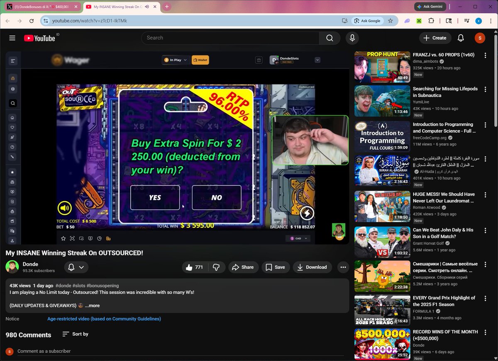Click Ask Gemini button

coord(430,7)
